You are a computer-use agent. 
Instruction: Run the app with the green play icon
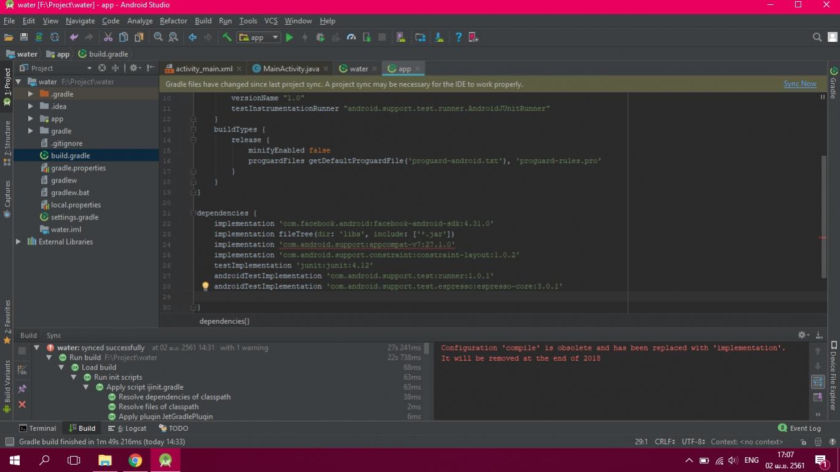(290, 37)
